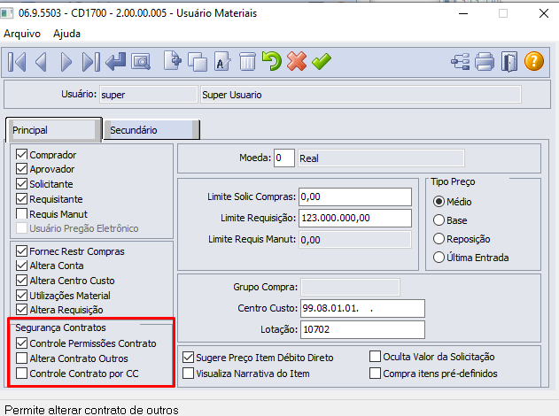This screenshot has width=559, height=416.
Task: Add a new record
Action: click(x=173, y=60)
